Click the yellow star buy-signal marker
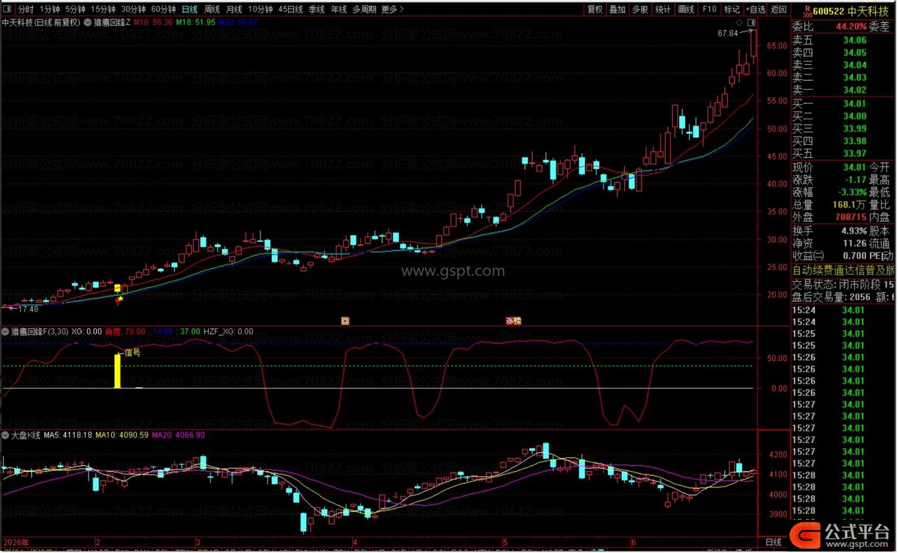 [x=120, y=299]
